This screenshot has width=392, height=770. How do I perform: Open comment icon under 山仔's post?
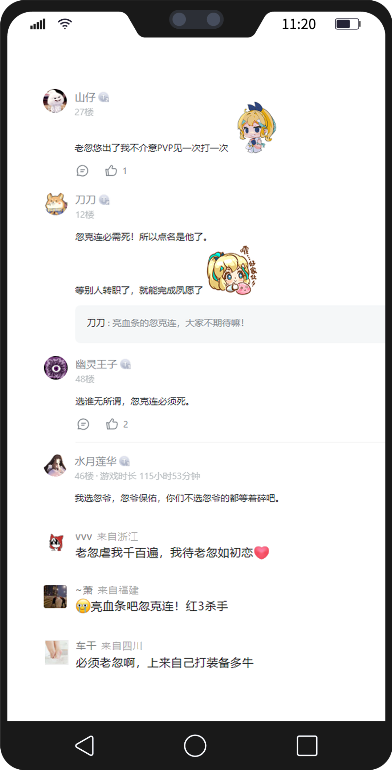(x=82, y=171)
